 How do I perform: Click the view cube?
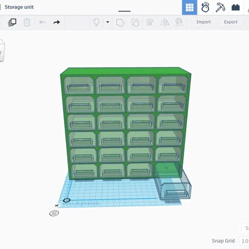2,51
